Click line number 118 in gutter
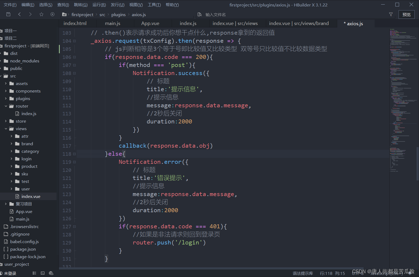This screenshot has height=277, width=419. [x=67, y=154]
